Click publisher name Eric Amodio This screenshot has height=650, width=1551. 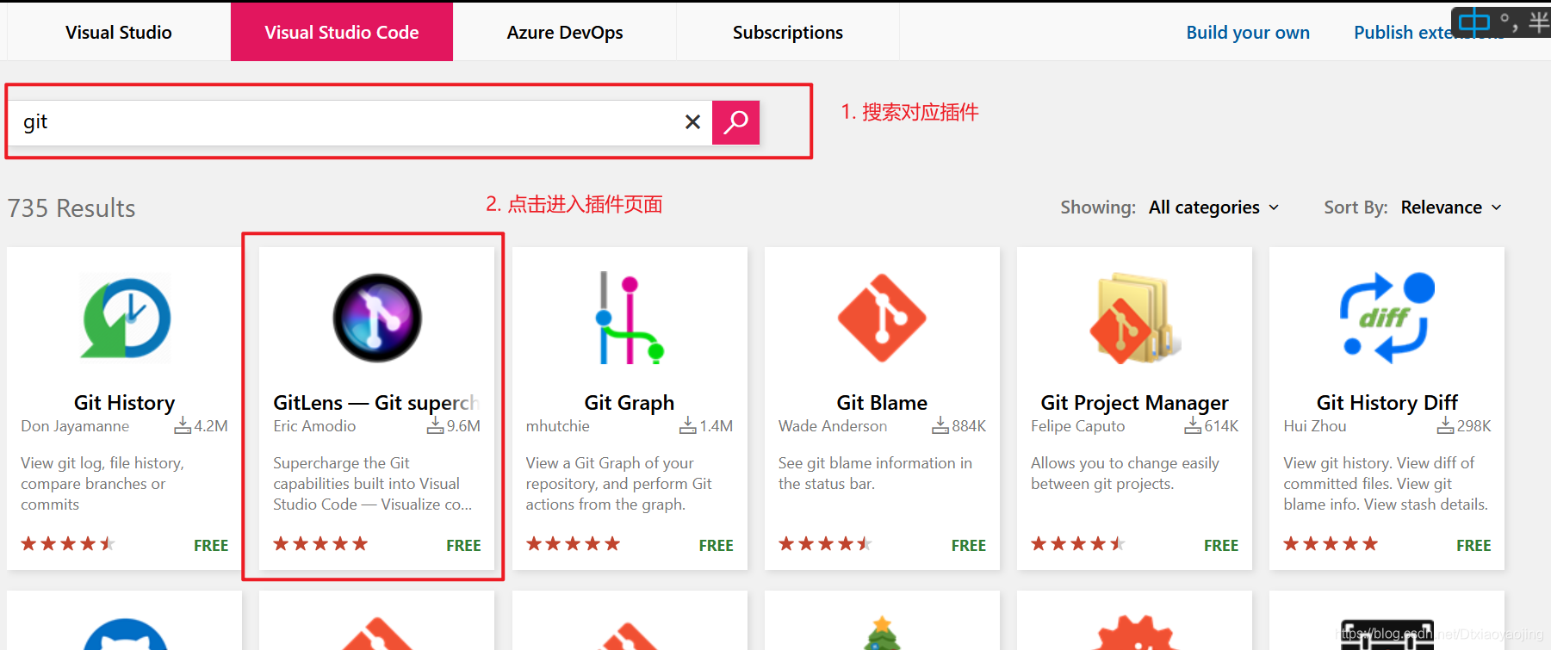point(314,426)
